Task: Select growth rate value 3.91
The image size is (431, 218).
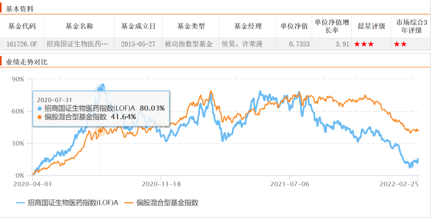Action: tap(343, 44)
